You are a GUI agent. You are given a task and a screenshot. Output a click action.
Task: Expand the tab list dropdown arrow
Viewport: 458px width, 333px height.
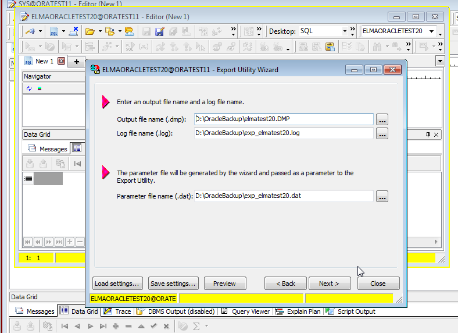(x=440, y=61)
